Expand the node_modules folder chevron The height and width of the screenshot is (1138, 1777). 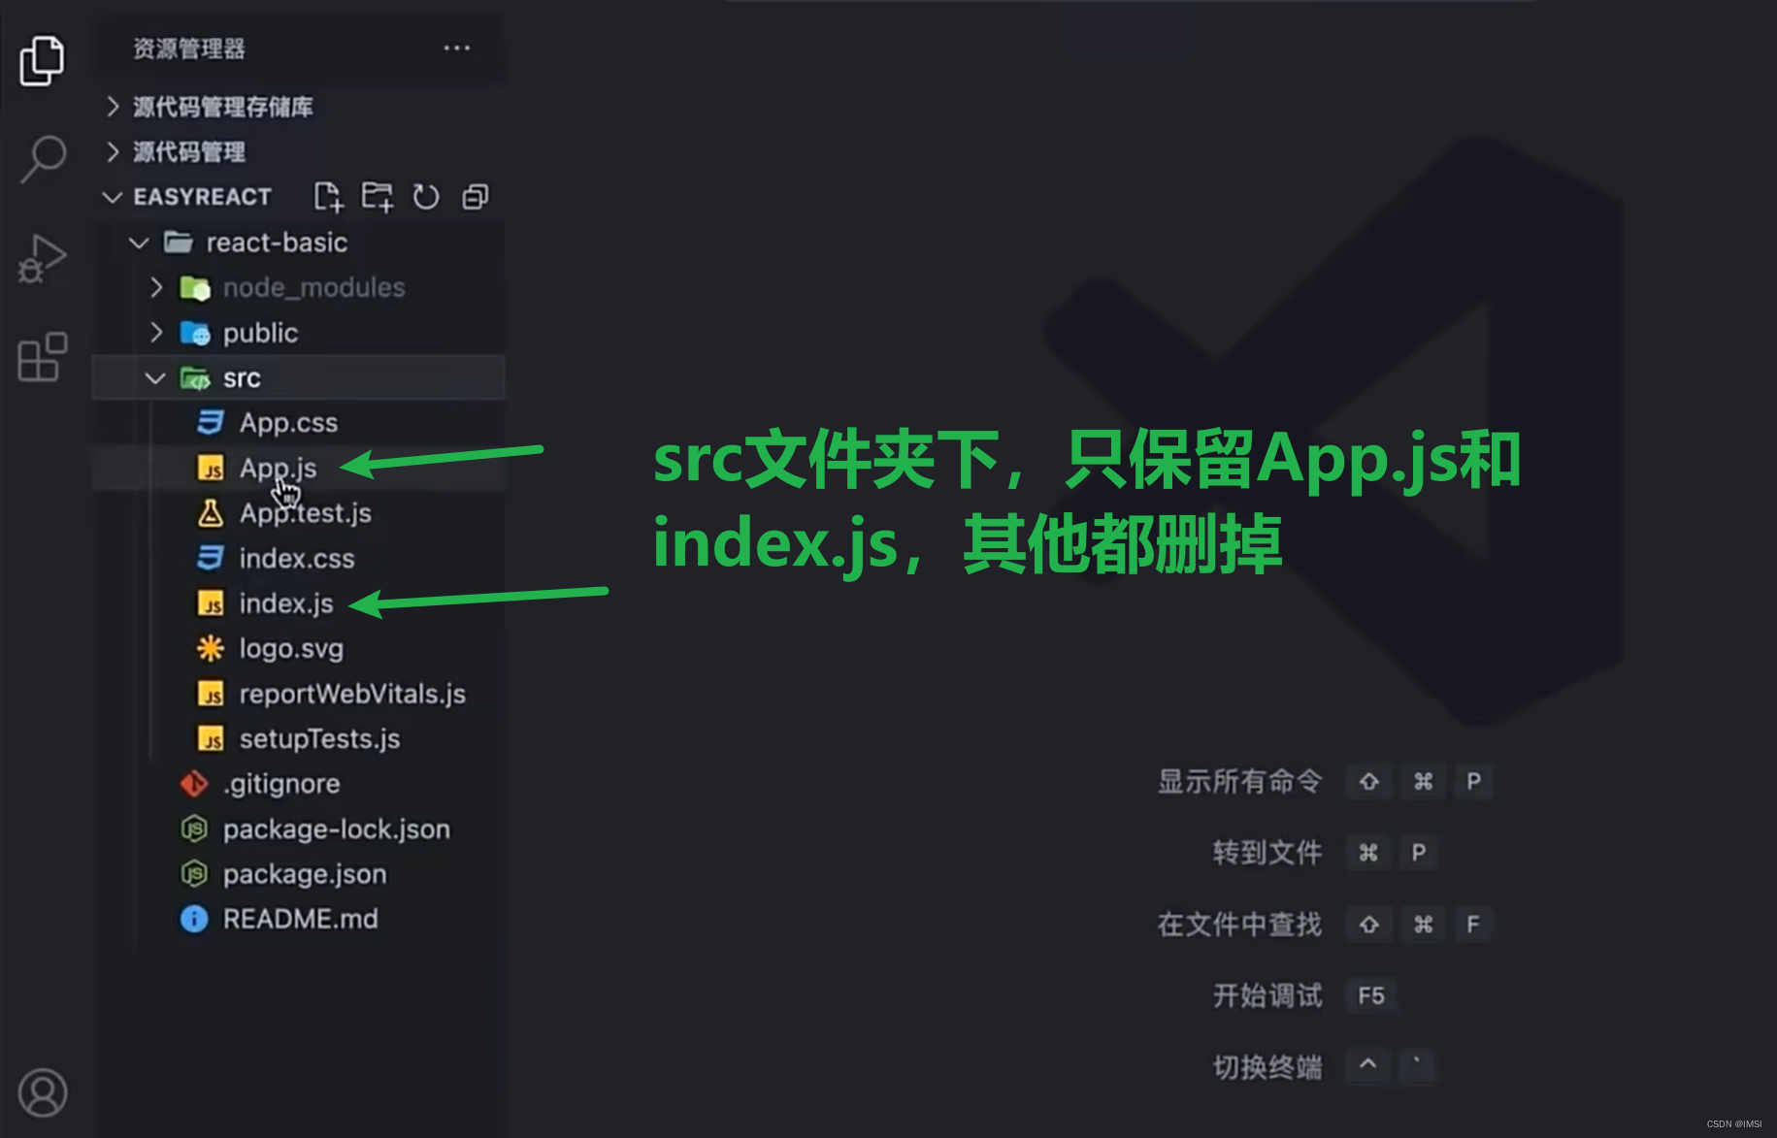point(156,287)
